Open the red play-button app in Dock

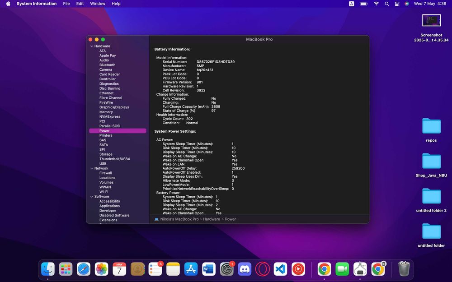click(298, 269)
